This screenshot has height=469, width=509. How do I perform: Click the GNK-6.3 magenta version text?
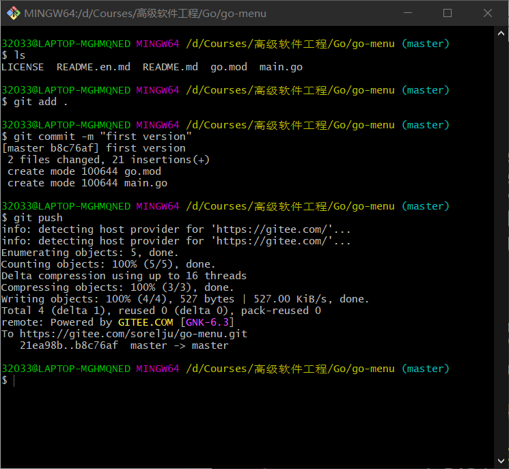(x=210, y=322)
